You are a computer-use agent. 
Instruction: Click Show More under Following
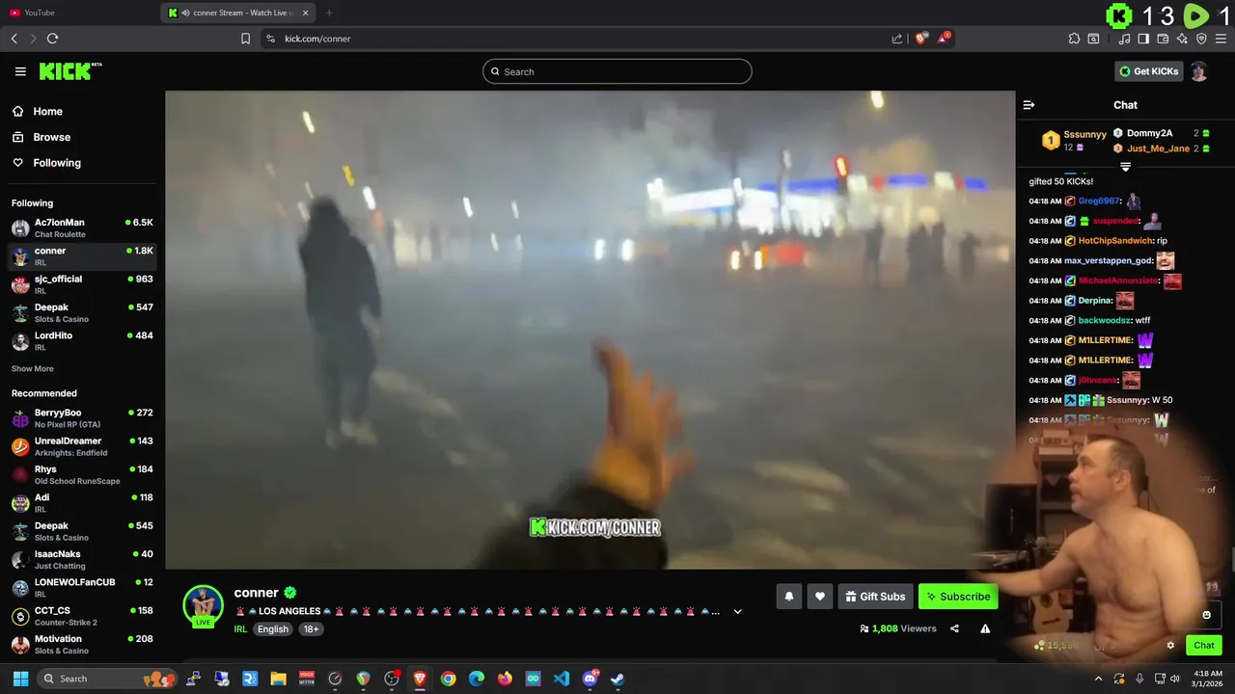coord(33,368)
